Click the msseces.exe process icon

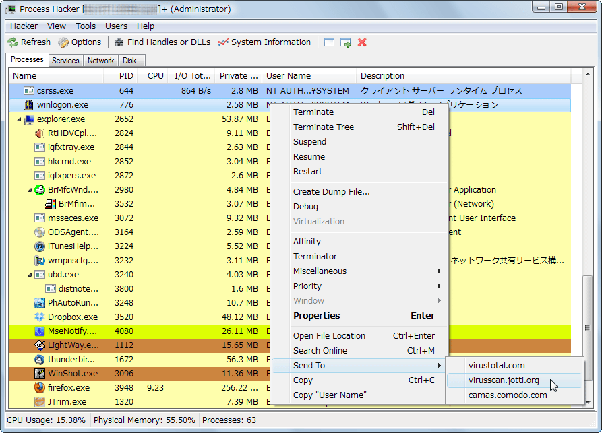(40, 218)
